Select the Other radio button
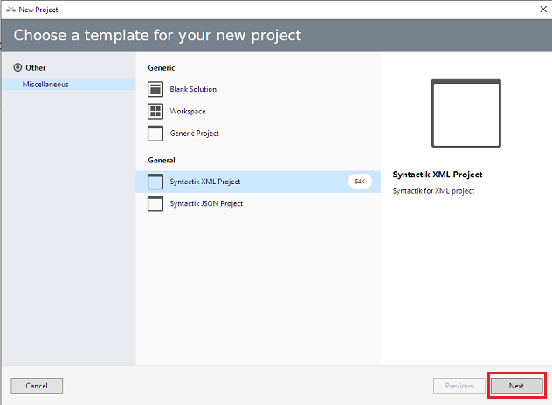Image resolution: width=552 pixels, height=405 pixels. pyautogui.click(x=17, y=67)
